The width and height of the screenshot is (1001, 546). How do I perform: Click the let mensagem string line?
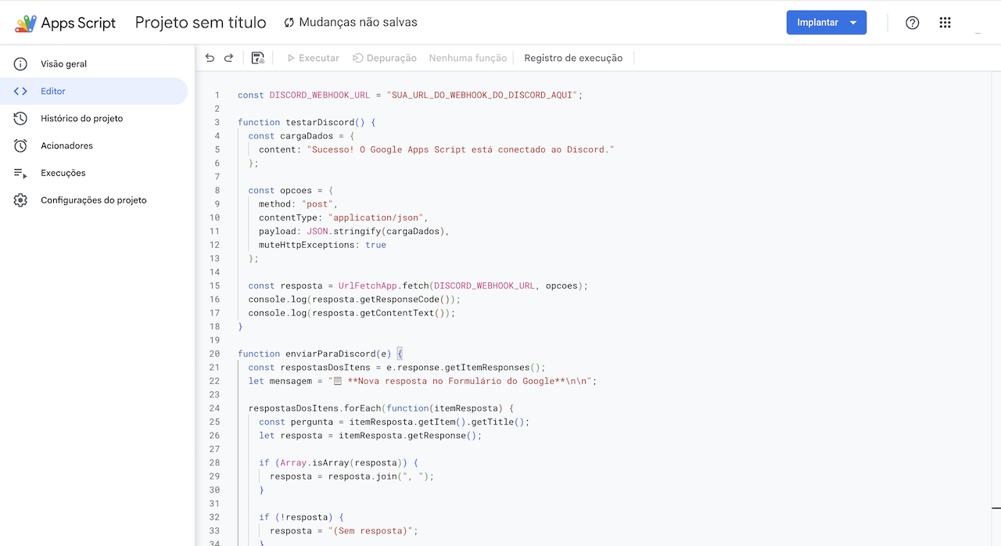422,381
